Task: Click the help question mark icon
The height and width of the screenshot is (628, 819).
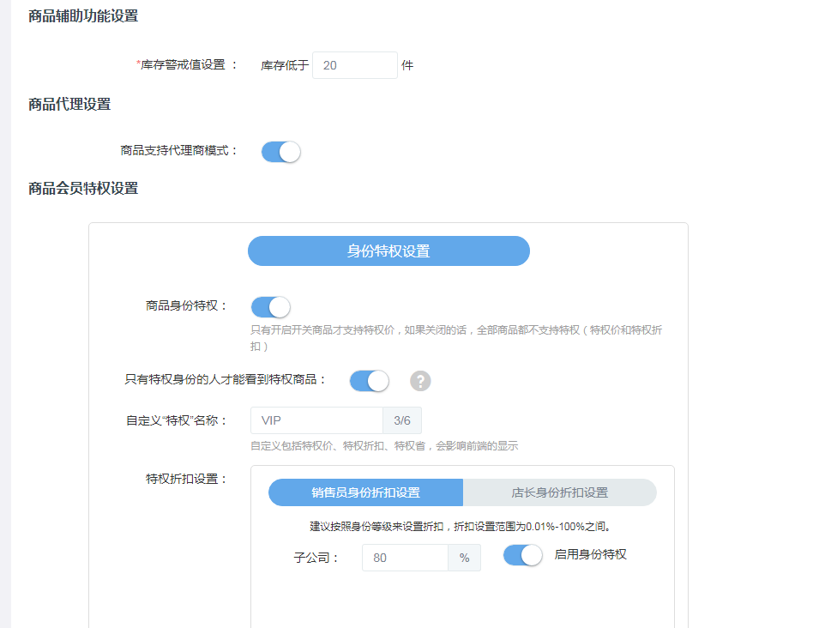Action: coord(420,381)
